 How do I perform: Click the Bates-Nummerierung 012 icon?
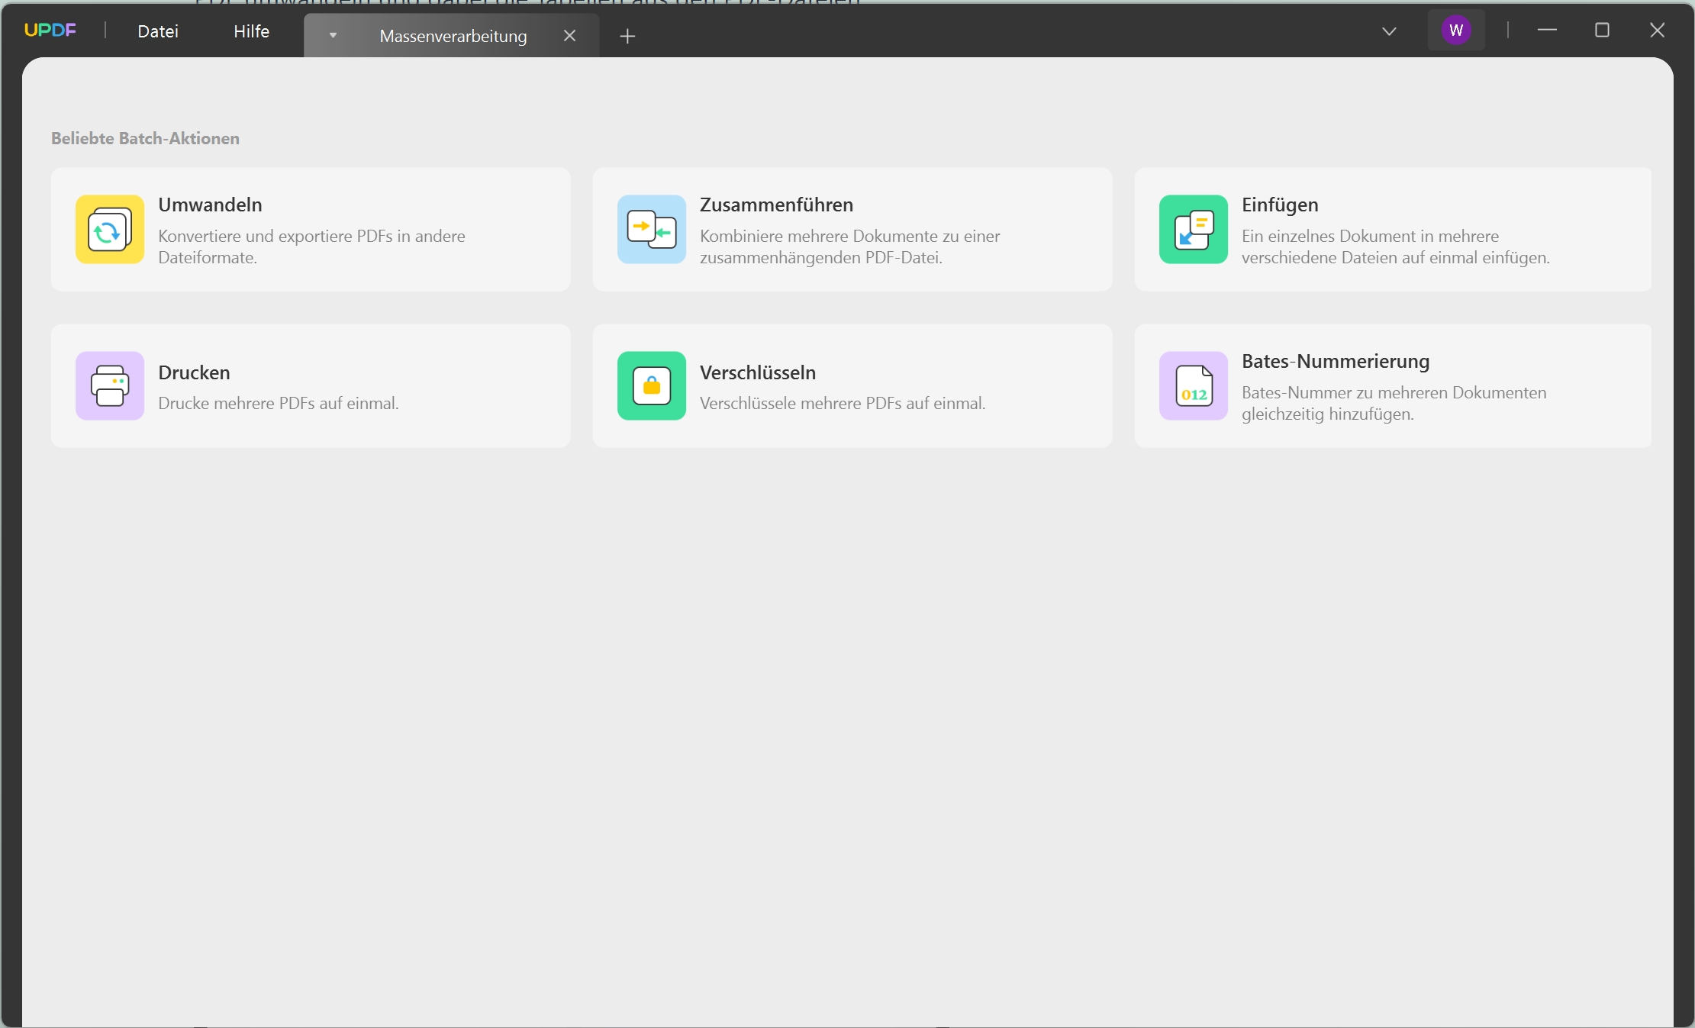[1193, 385]
